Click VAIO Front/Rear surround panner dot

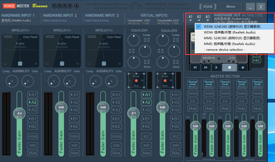coord(136,81)
